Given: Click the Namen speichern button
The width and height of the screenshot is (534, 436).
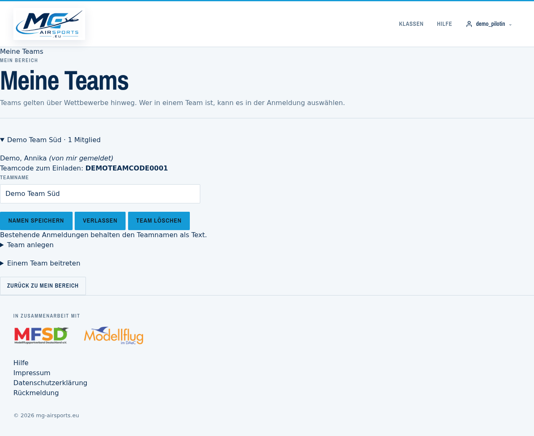Looking at the screenshot, I should pyautogui.click(x=36, y=221).
